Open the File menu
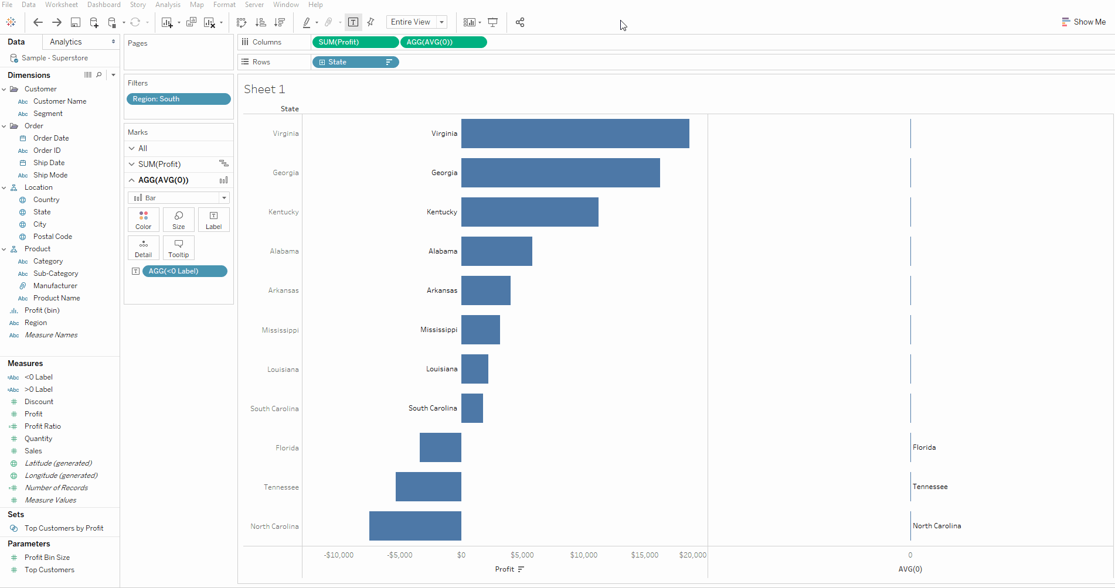 click(x=7, y=5)
